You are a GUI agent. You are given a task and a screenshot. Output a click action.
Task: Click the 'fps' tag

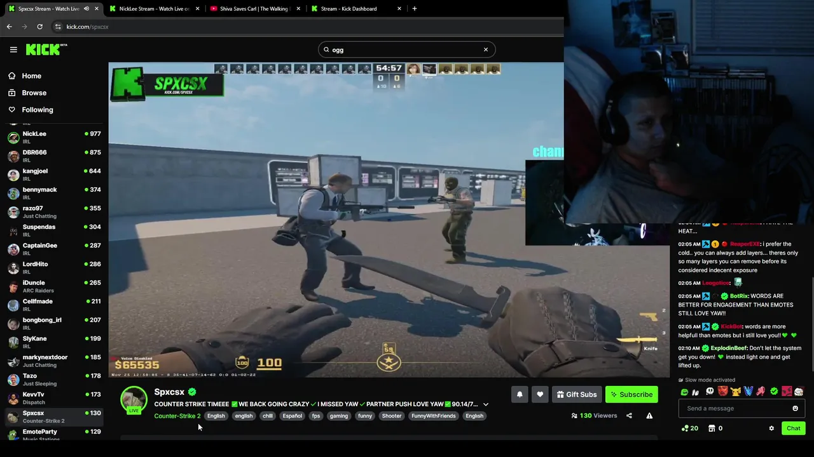(x=316, y=416)
